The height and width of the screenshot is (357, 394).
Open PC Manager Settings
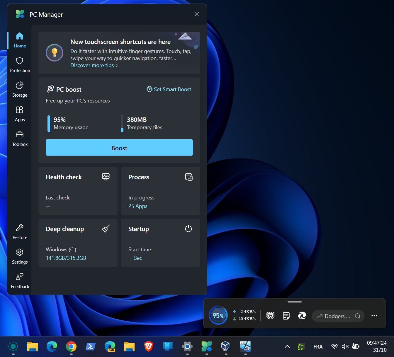(x=20, y=256)
